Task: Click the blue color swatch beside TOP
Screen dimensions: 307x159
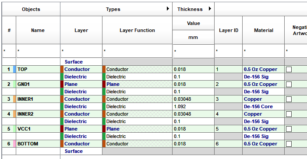Action: tap(14, 69)
